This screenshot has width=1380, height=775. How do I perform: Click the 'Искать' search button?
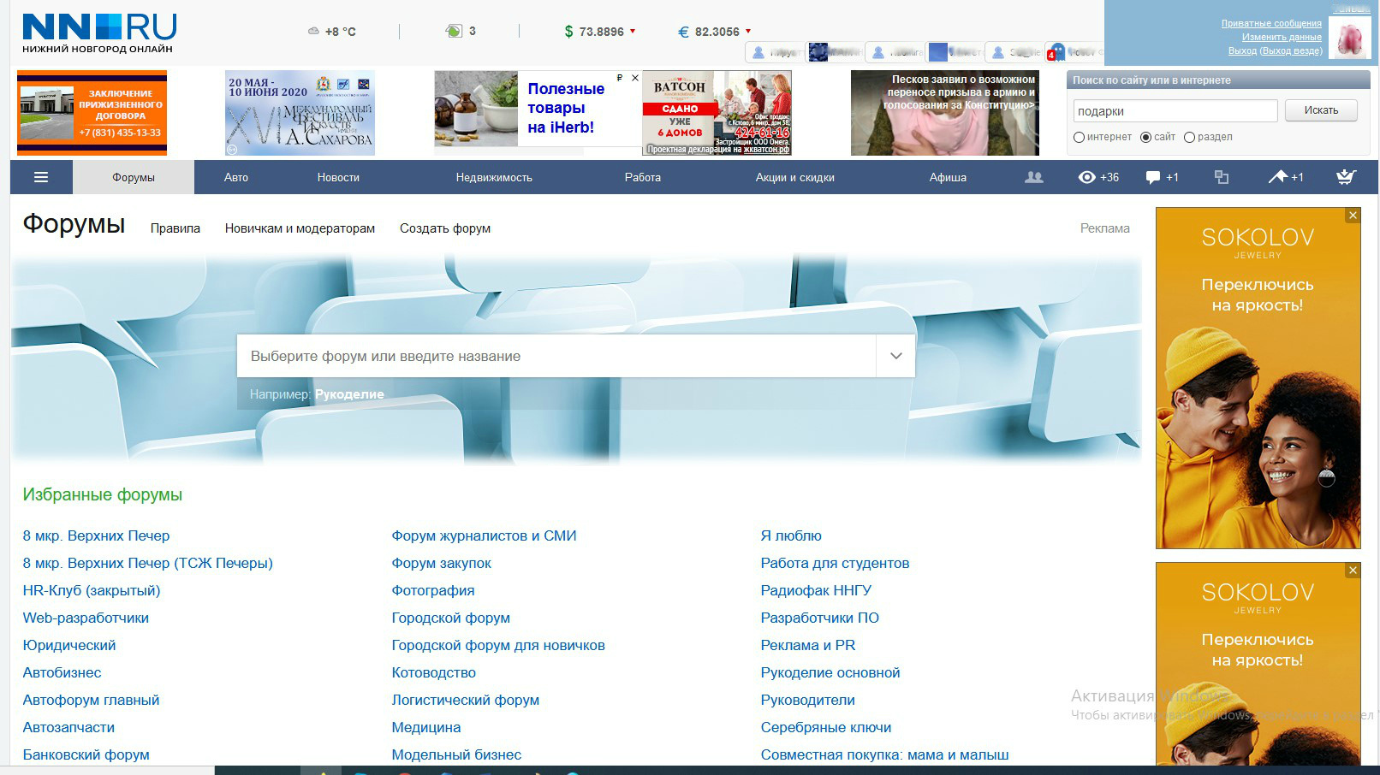(x=1321, y=110)
